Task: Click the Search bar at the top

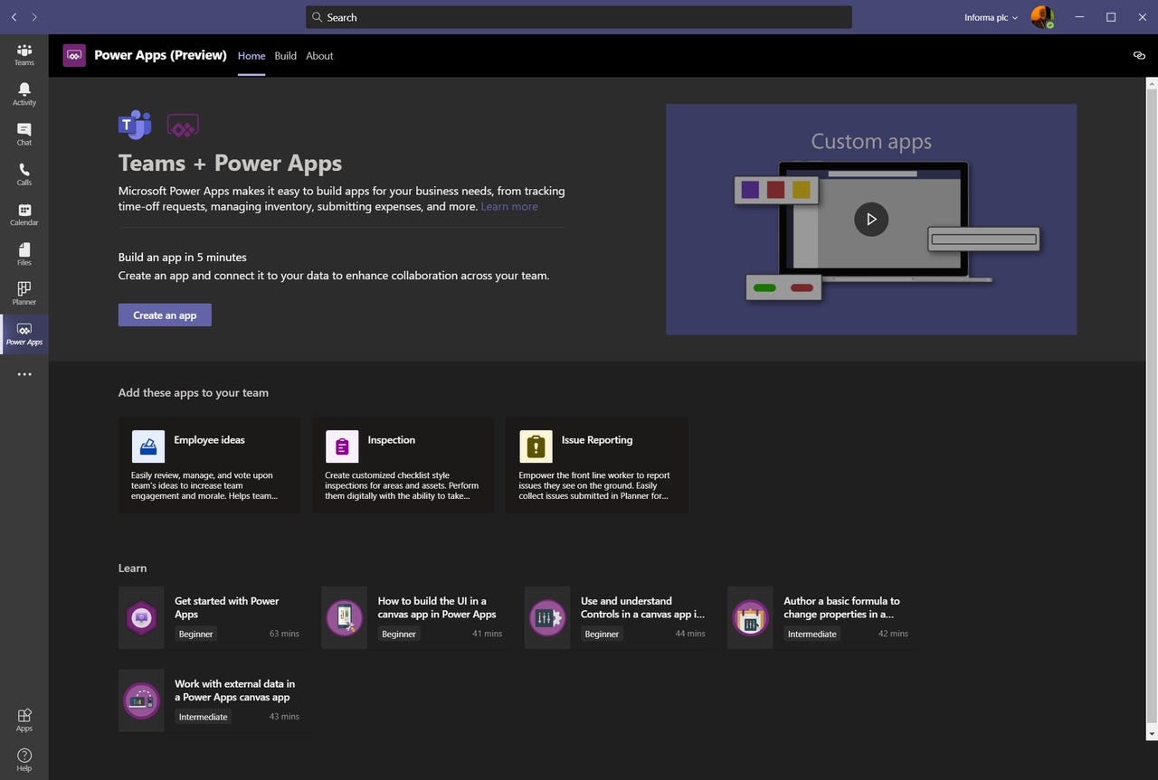Action: coord(578,16)
